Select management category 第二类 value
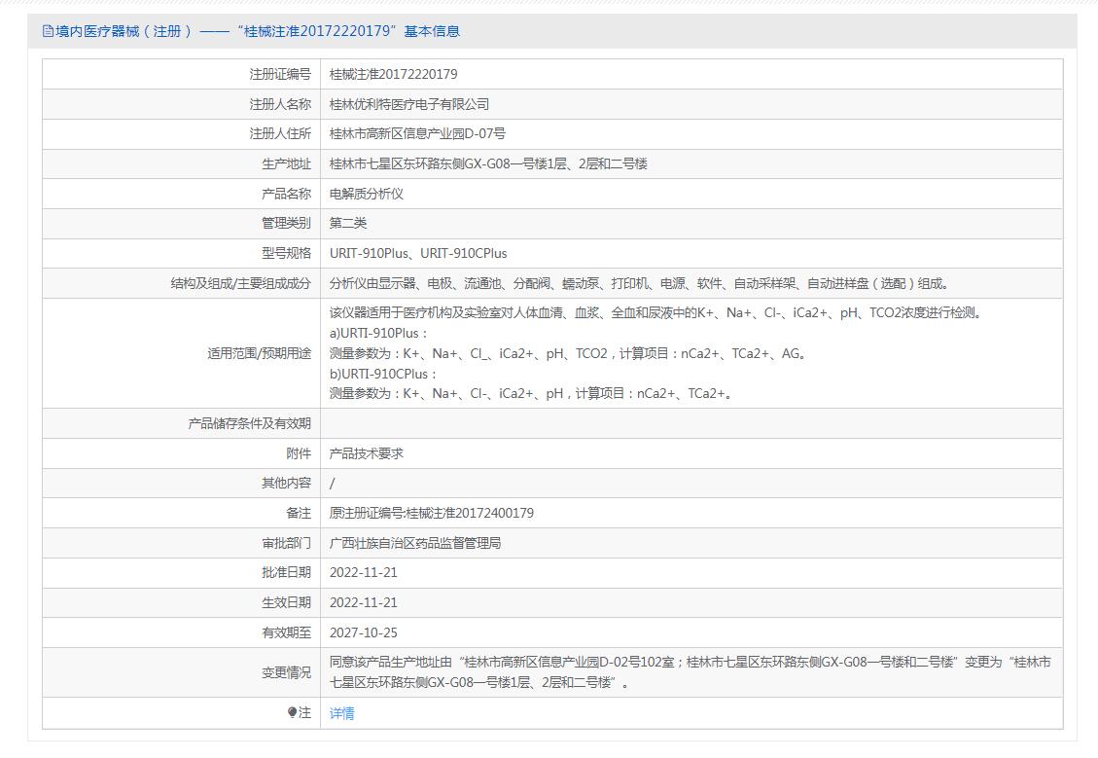This screenshot has width=1098, height=758. coord(347,224)
